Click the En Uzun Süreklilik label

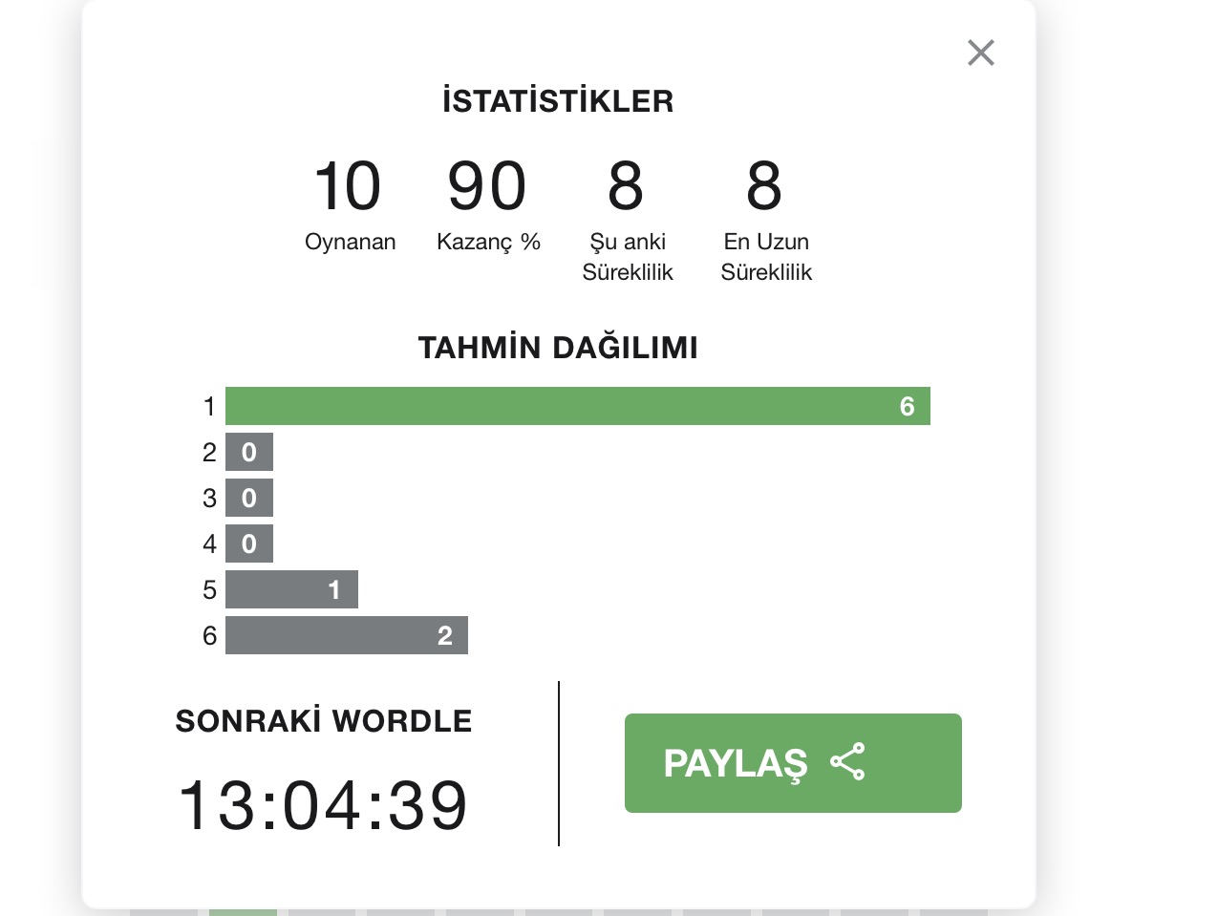[x=766, y=257]
